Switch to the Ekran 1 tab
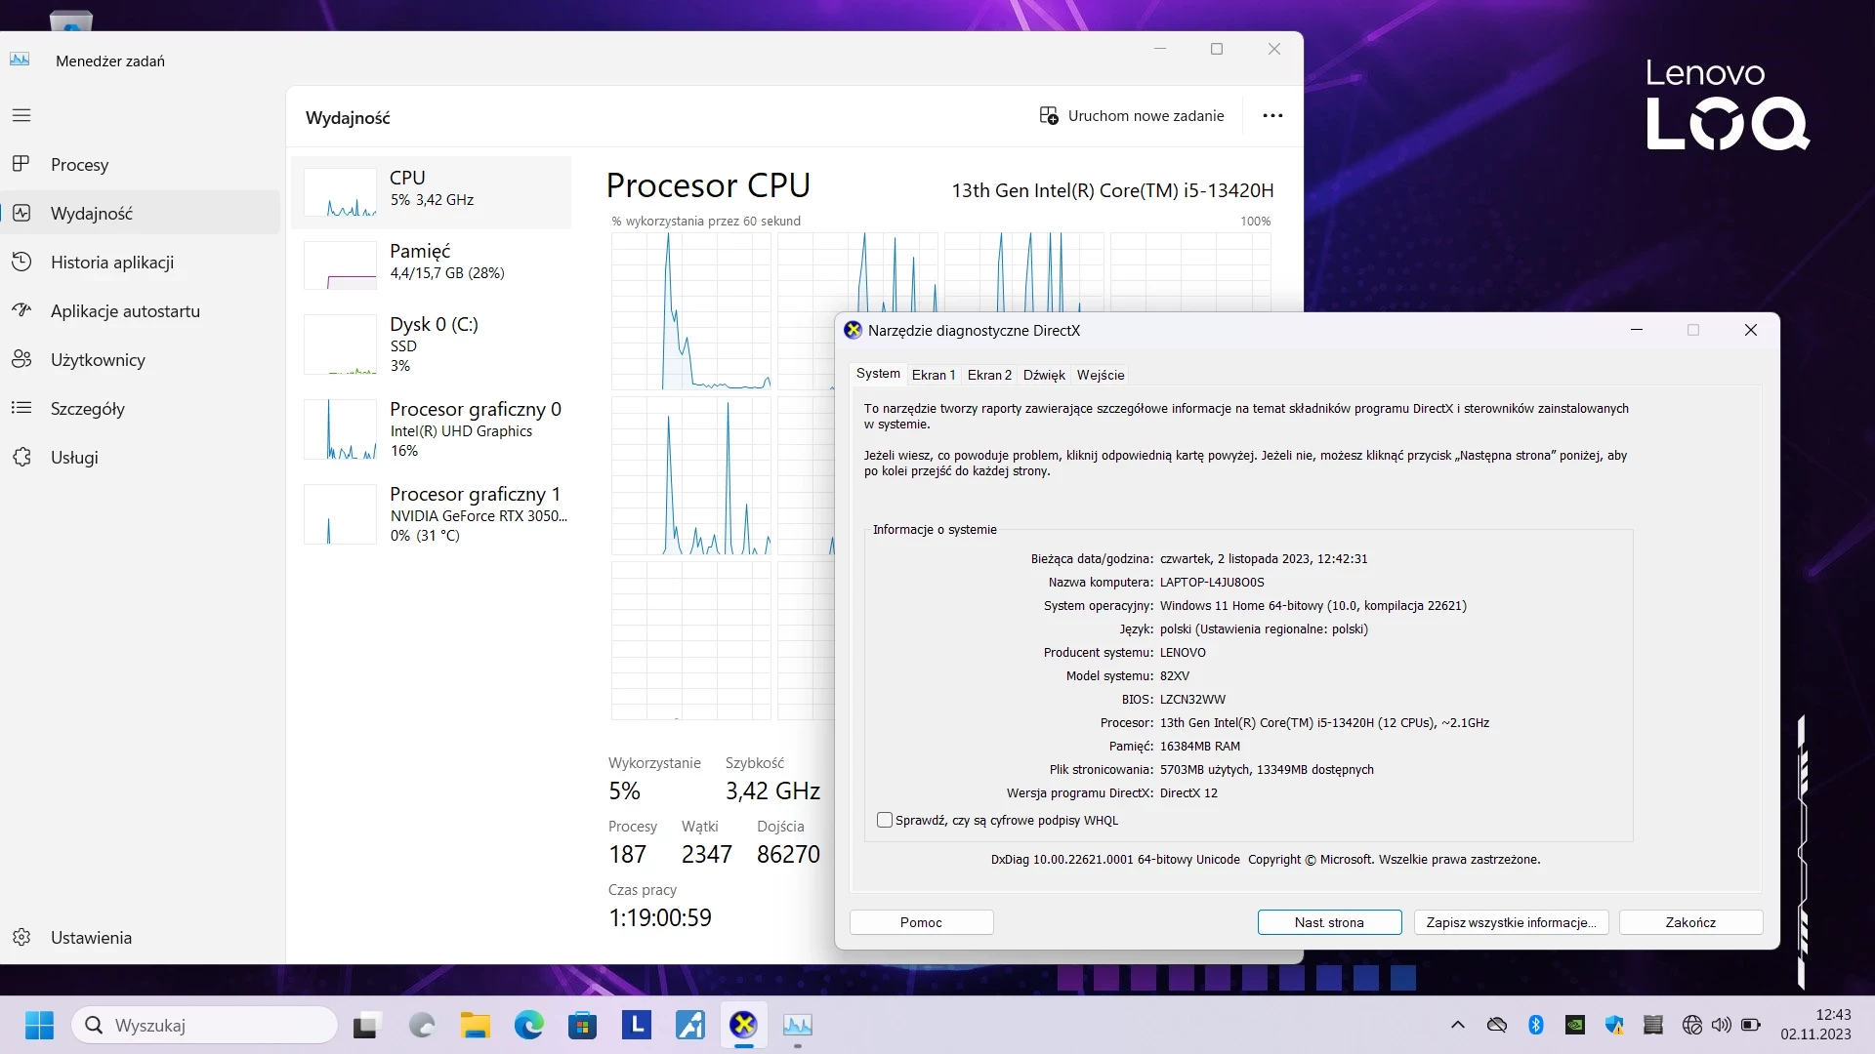The width and height of the screenshot is (1875, 1054). (934, 375)
